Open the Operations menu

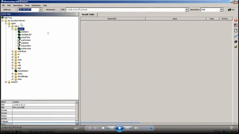(x=18, y=5)
